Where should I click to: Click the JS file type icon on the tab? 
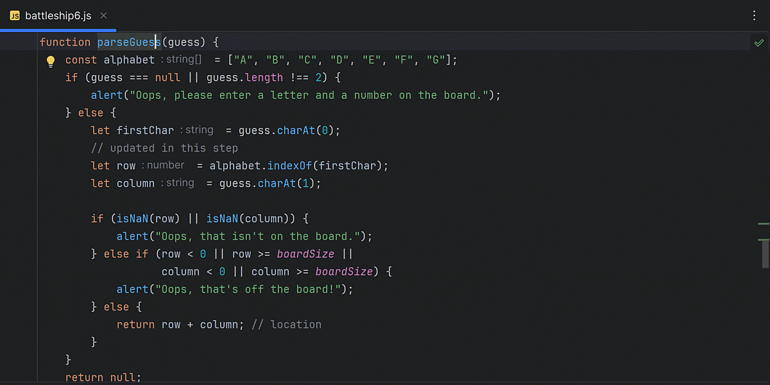click(x=14, y=15)
